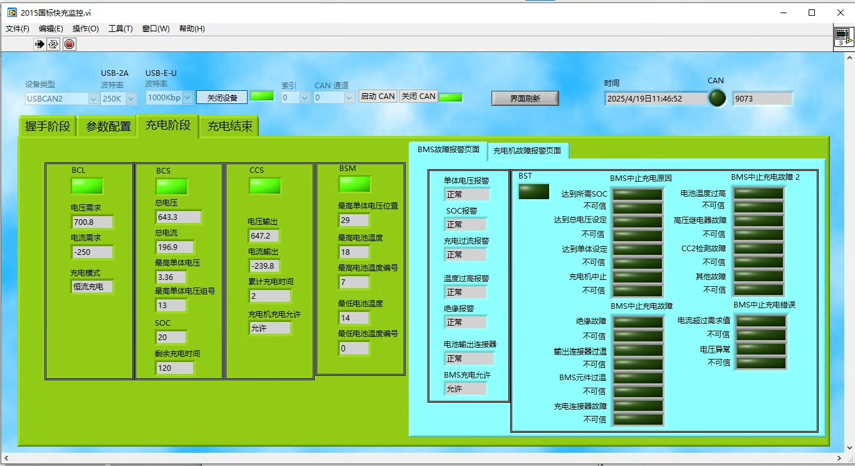Viewport: 855px width, 466px height.
Task: Click the 达到所需SOC indicator LED
Action: [x=637, y=194]
